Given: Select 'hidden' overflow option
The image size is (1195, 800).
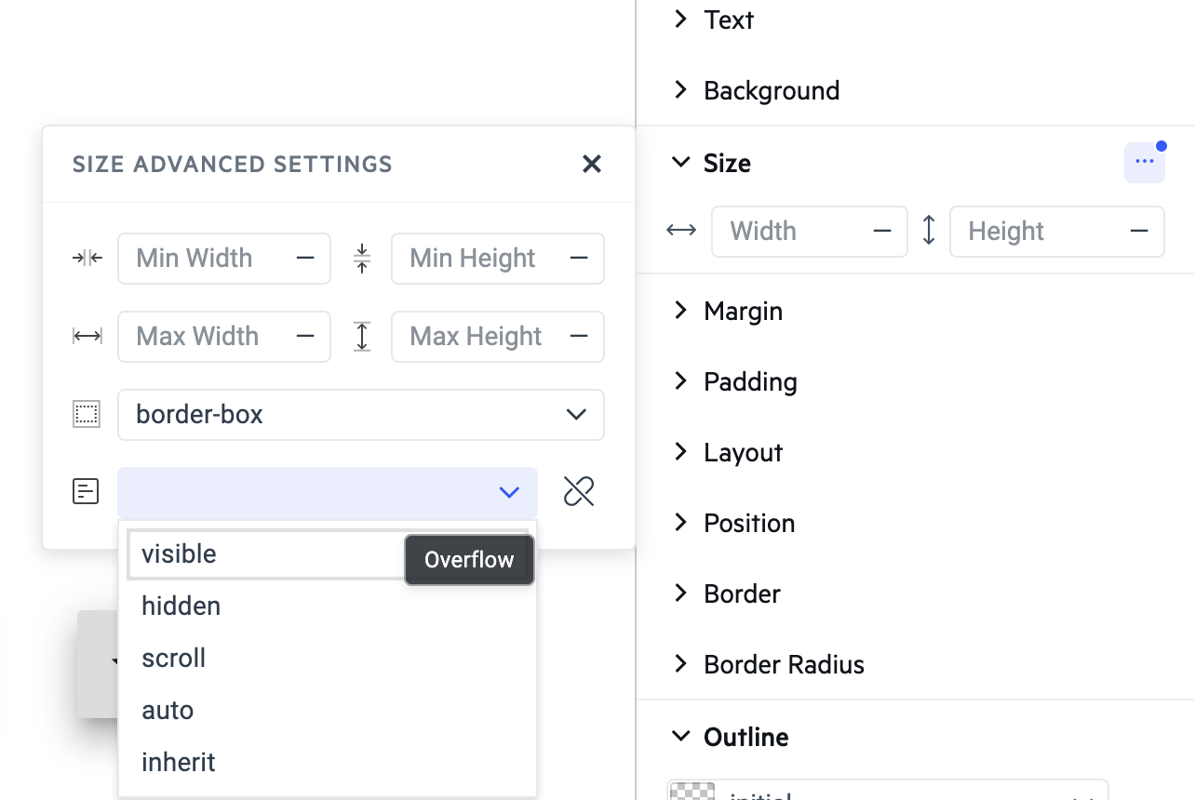Looking at the screenshot, I should 181,606.
